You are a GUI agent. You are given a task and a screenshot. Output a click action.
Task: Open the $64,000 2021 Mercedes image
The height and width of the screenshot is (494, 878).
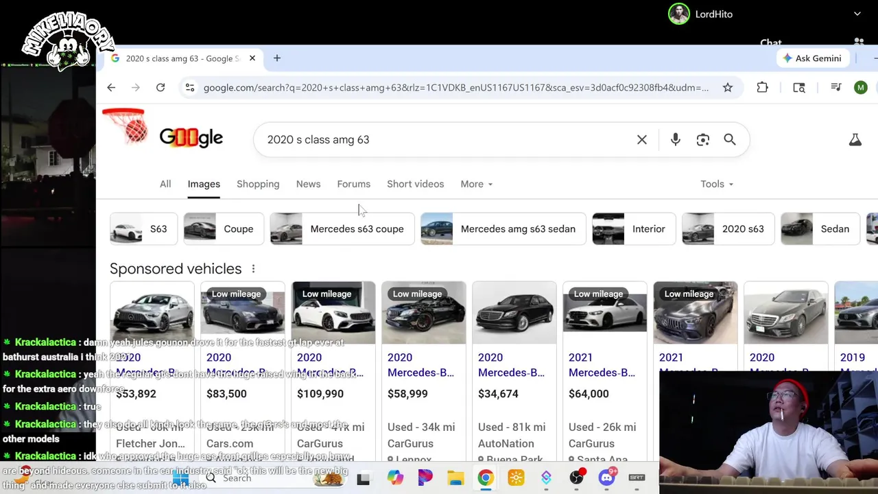(x=605, y=313)
